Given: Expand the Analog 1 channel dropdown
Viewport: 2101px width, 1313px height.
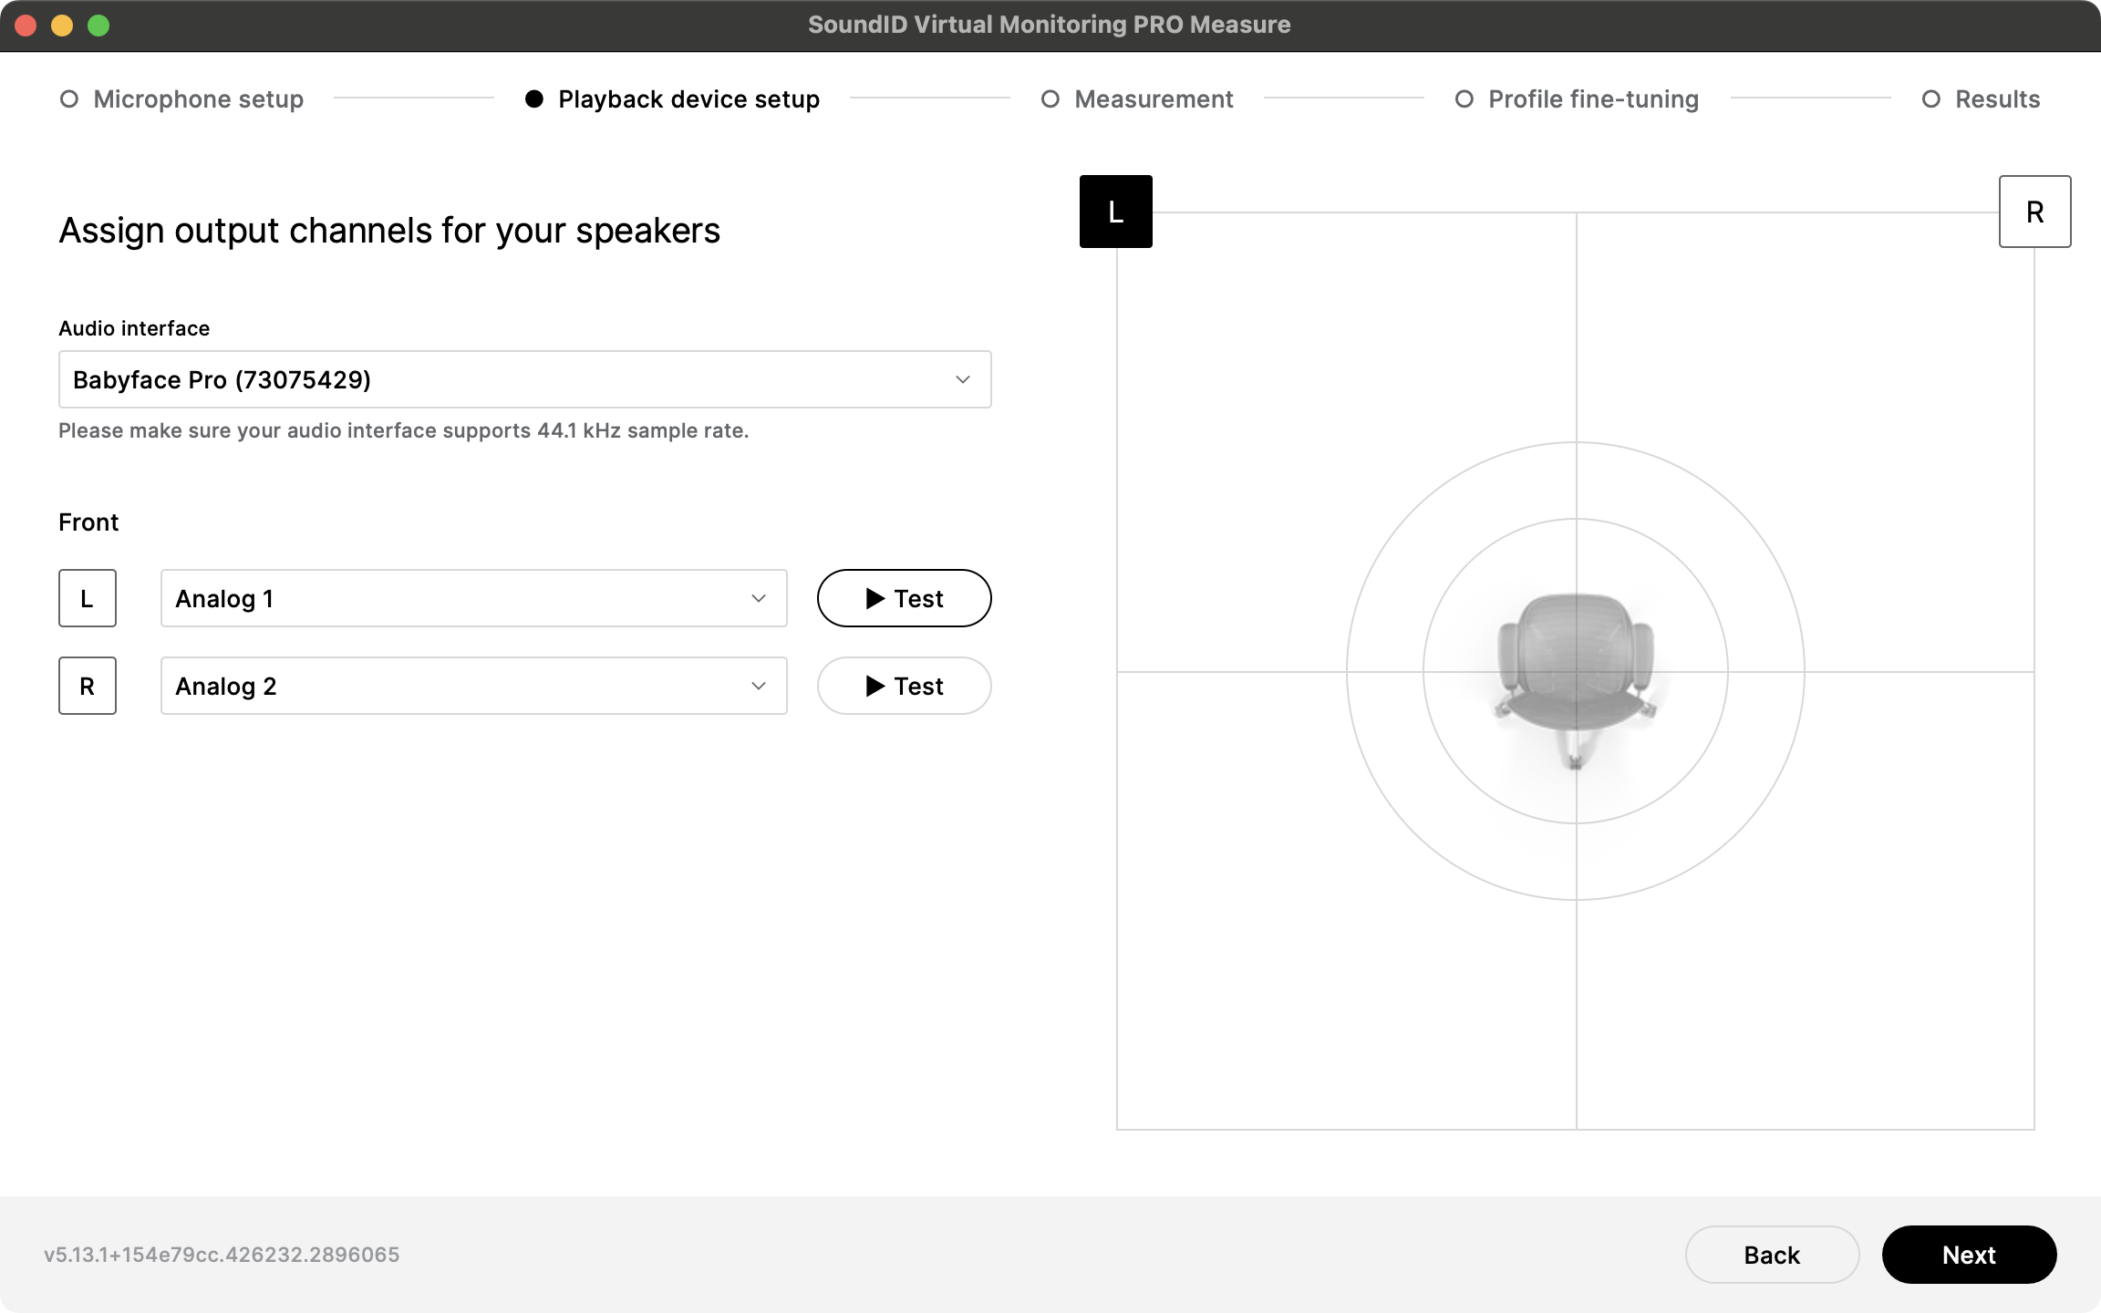Looking at the screenshot, I should [473, 598].
